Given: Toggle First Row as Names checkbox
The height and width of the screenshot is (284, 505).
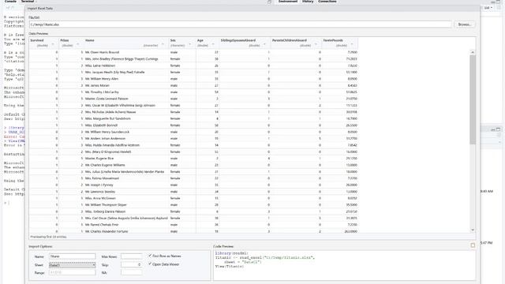Looking at the screenshot, I should [150, 256].
